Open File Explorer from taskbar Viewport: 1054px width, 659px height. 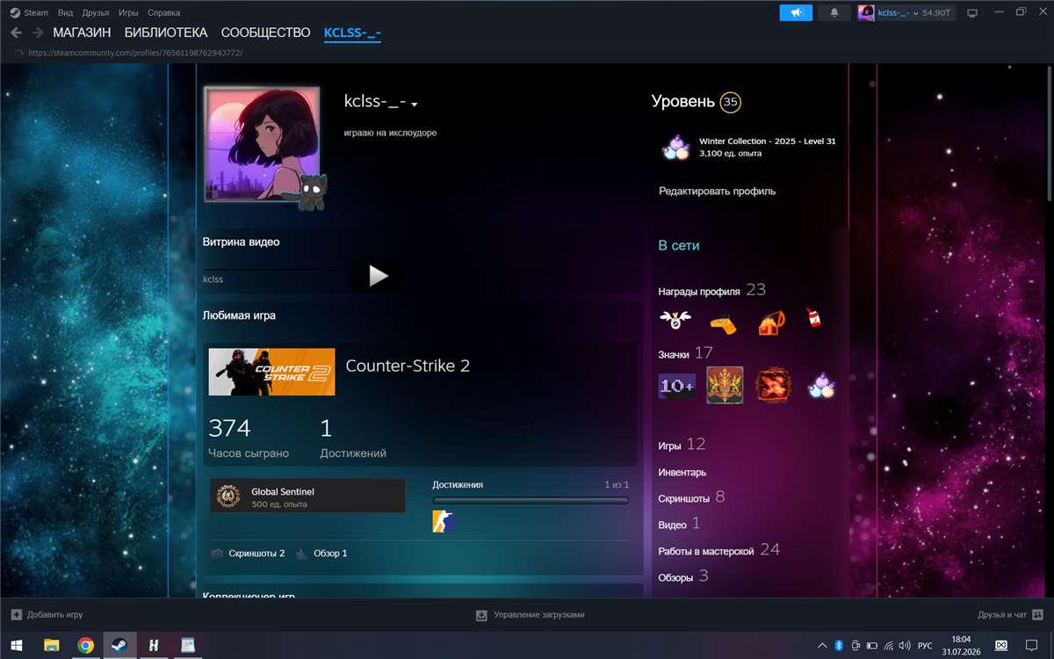point(51,646)
